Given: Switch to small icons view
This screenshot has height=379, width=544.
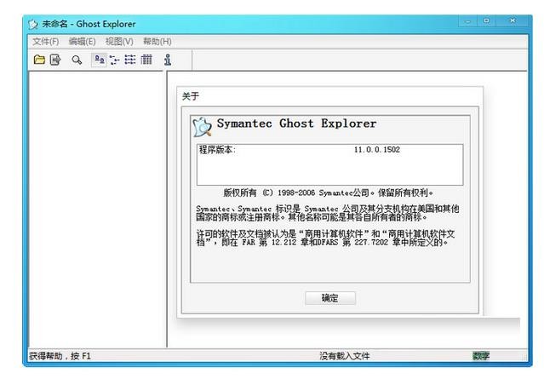Looking at the screenshot, I should [114, 60].
